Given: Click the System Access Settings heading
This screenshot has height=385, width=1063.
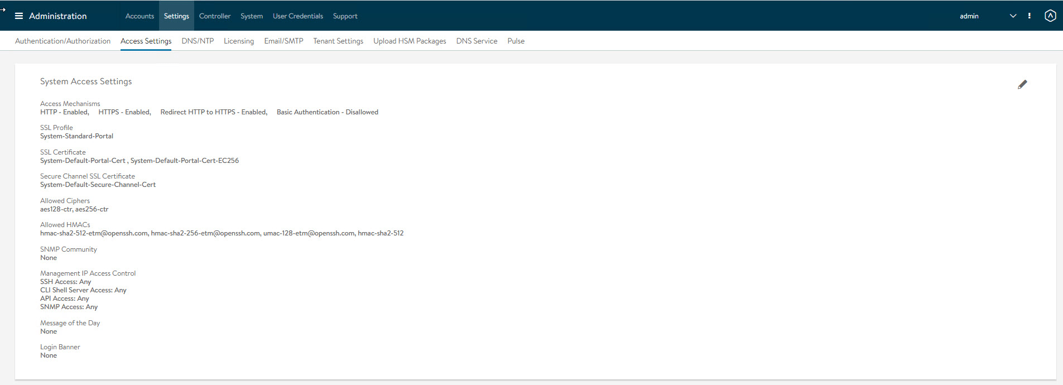Looking at the screenshot, I should 86,81.
